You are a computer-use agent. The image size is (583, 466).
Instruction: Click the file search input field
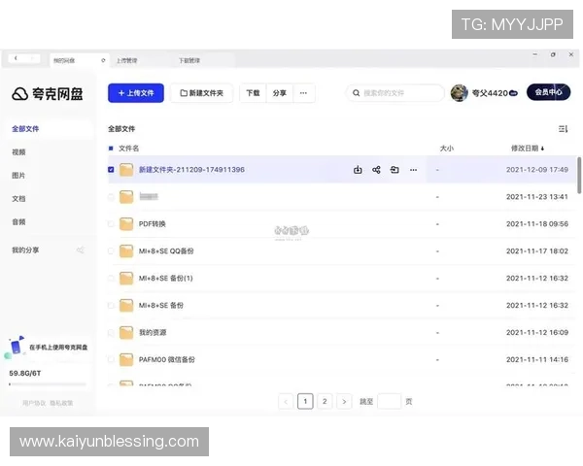tap(395, 93)
